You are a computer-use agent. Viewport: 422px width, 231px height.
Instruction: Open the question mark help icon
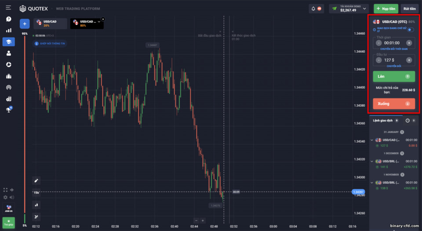[9, 19]
